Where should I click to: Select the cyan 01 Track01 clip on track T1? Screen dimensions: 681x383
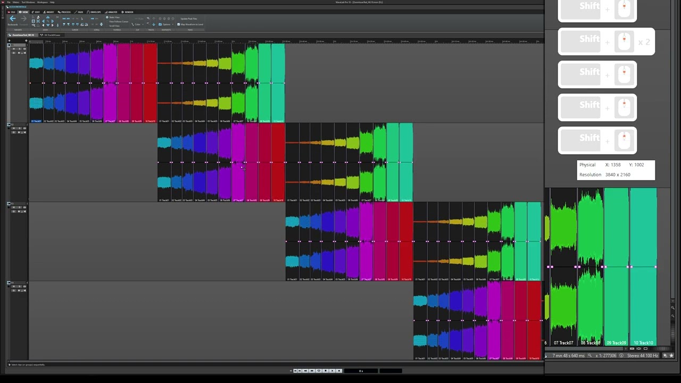(36, 82)
